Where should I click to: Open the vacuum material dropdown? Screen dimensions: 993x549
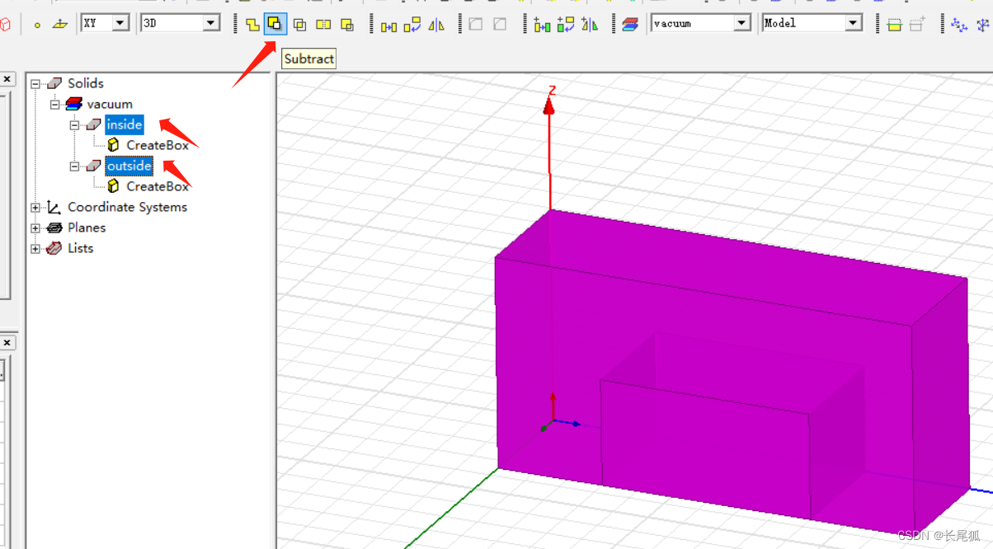tap(742, 23)
